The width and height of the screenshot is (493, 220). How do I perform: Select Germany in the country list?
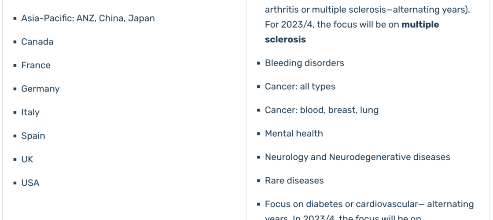[x=40, y=89]
